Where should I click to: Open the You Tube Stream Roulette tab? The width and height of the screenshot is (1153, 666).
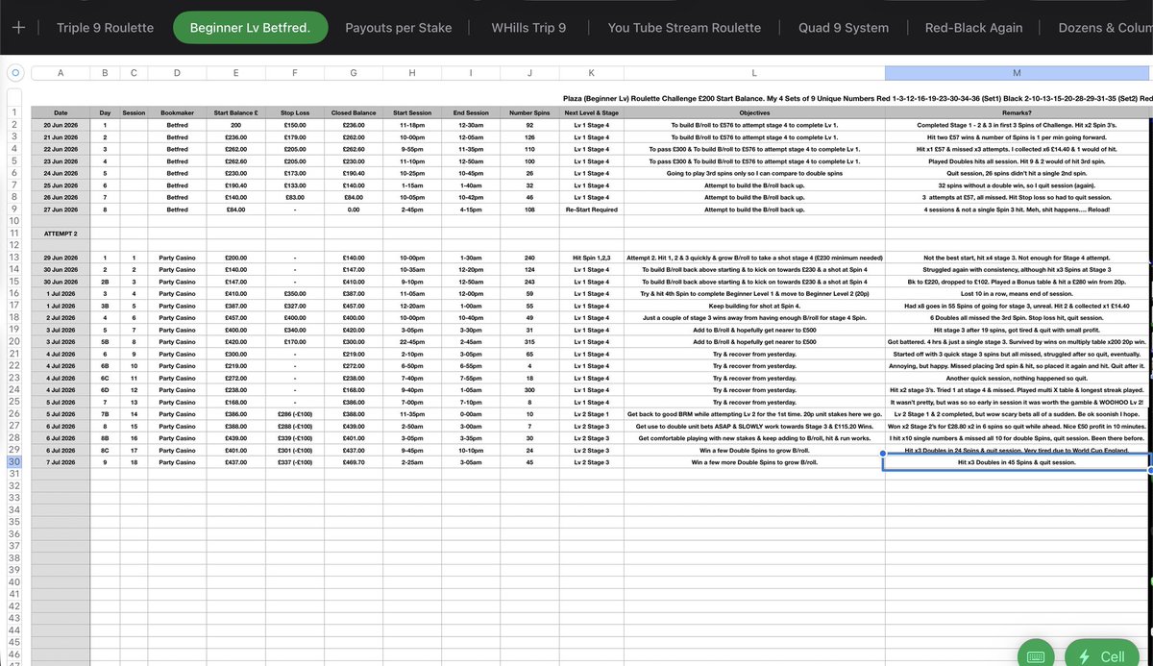pyautogui.click(x=684, y=28)
